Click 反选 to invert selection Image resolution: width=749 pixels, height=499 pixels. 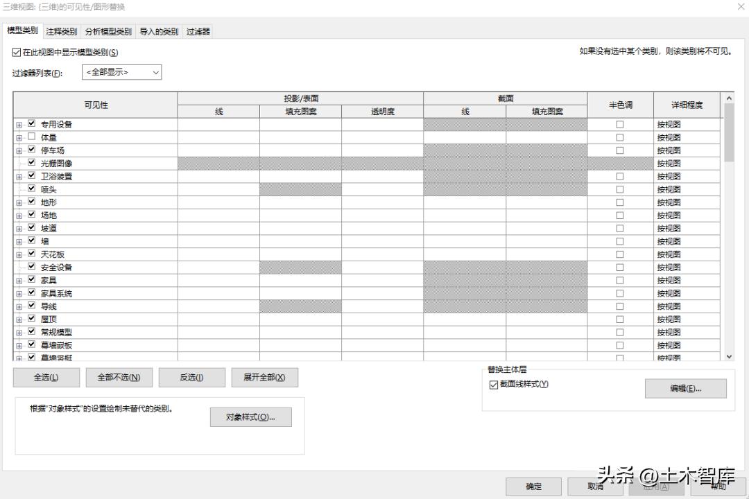191,377
